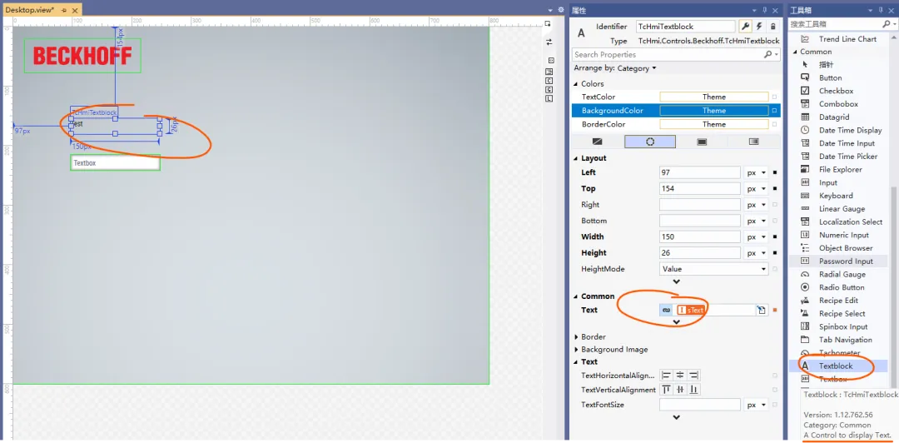
Task: Click the TextColor Theme color box
Action: pos(714,97)
